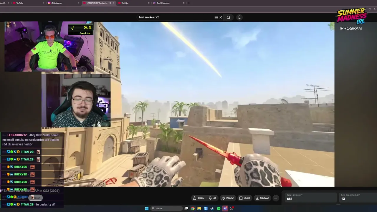Mute the audio-playing tab via speaker icon
The height and width of the screenshot is (212, 377).
pyautogui.click(x=110, y=3)
